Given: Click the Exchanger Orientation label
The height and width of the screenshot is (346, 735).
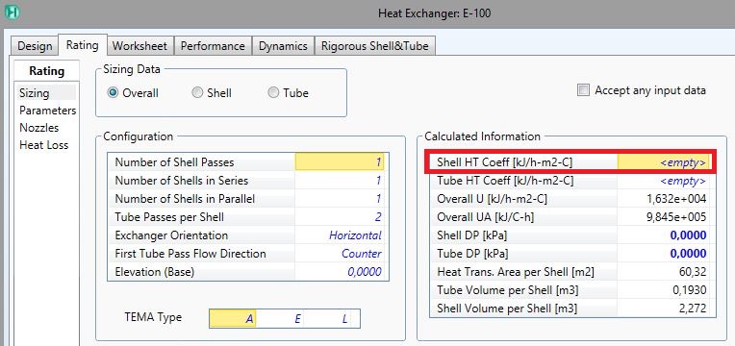Looking at the screenshot, I should tap(171, 235).
